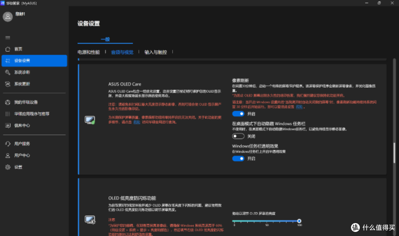Minimize the MyASUS window

[x=367, y=3]
